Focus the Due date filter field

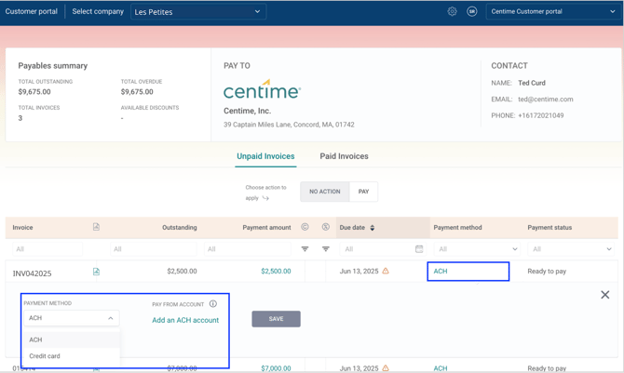pyautogui.click(x=383, y=249)
